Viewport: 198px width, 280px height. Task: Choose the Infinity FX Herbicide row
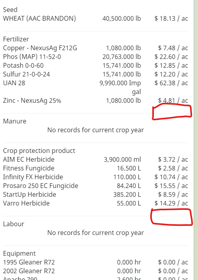tap(95, 177)
